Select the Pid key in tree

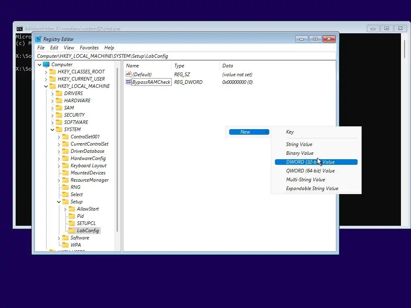(80, 216)
